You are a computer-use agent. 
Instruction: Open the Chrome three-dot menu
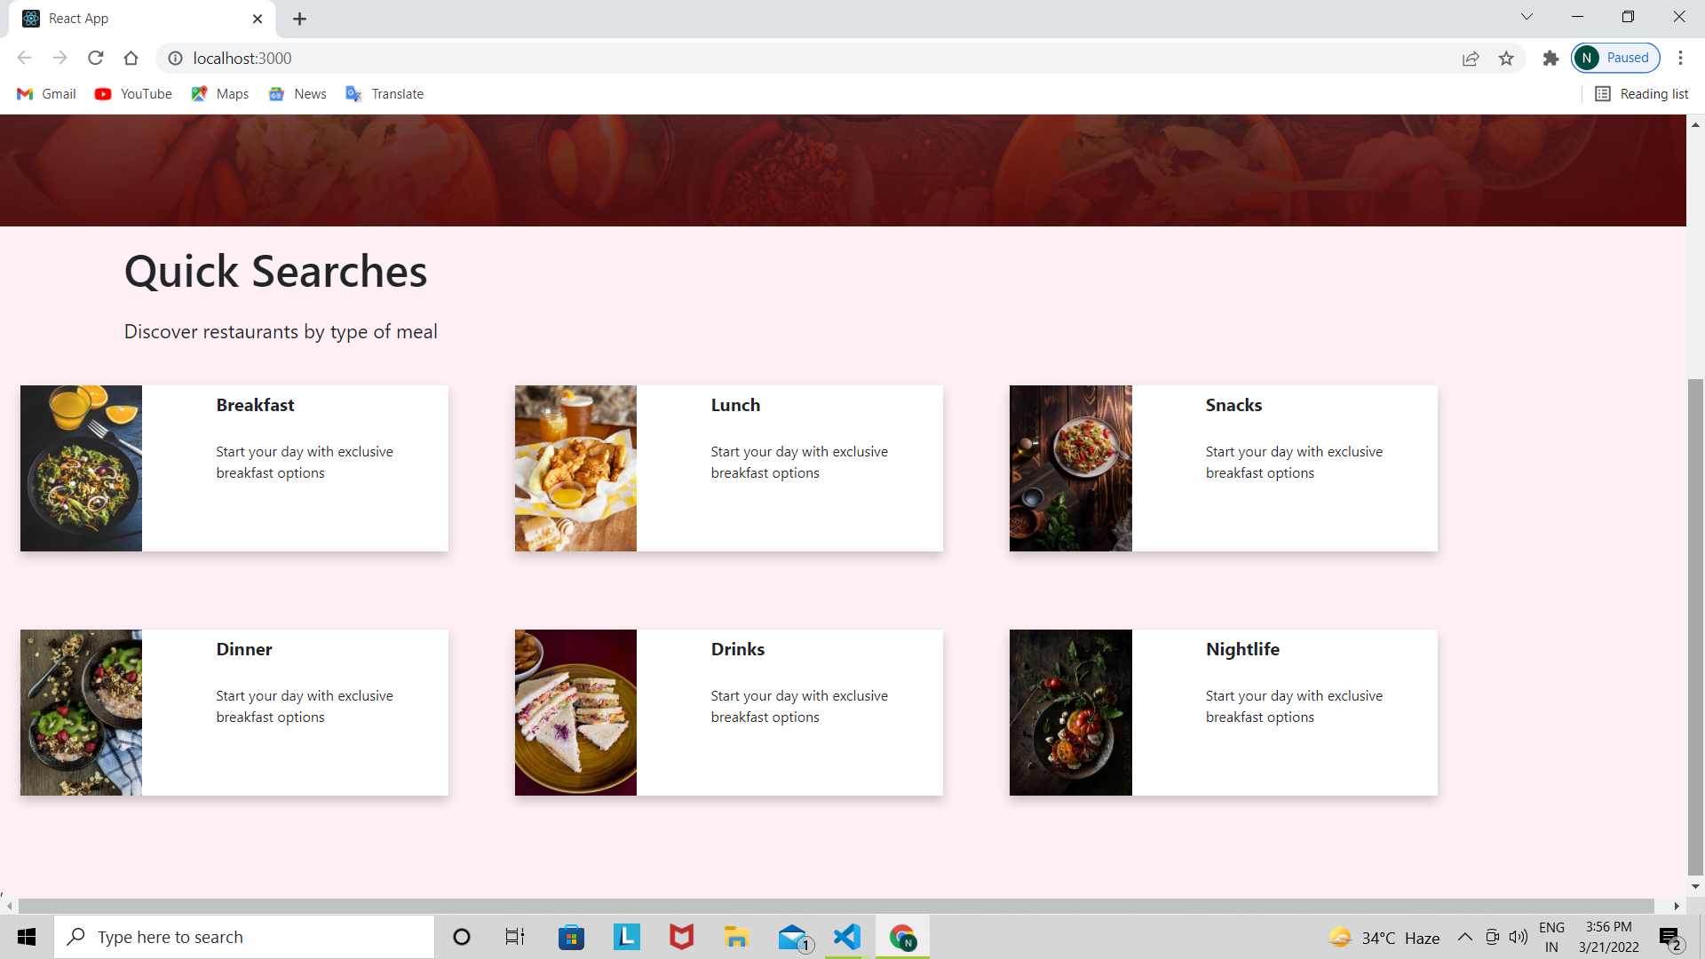tap(1681, 58)
